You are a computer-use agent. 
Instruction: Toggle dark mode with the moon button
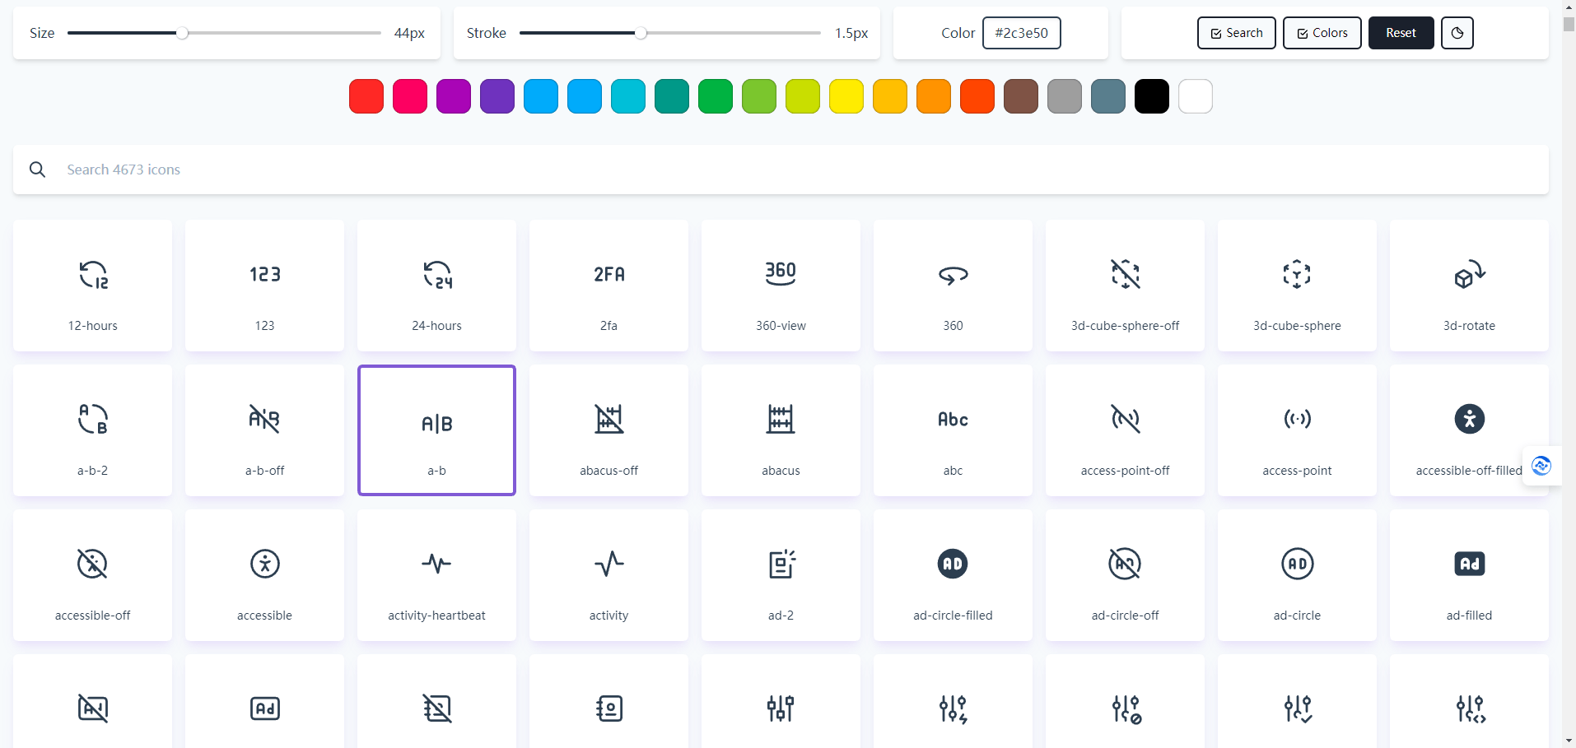(x=1457, y=33)
